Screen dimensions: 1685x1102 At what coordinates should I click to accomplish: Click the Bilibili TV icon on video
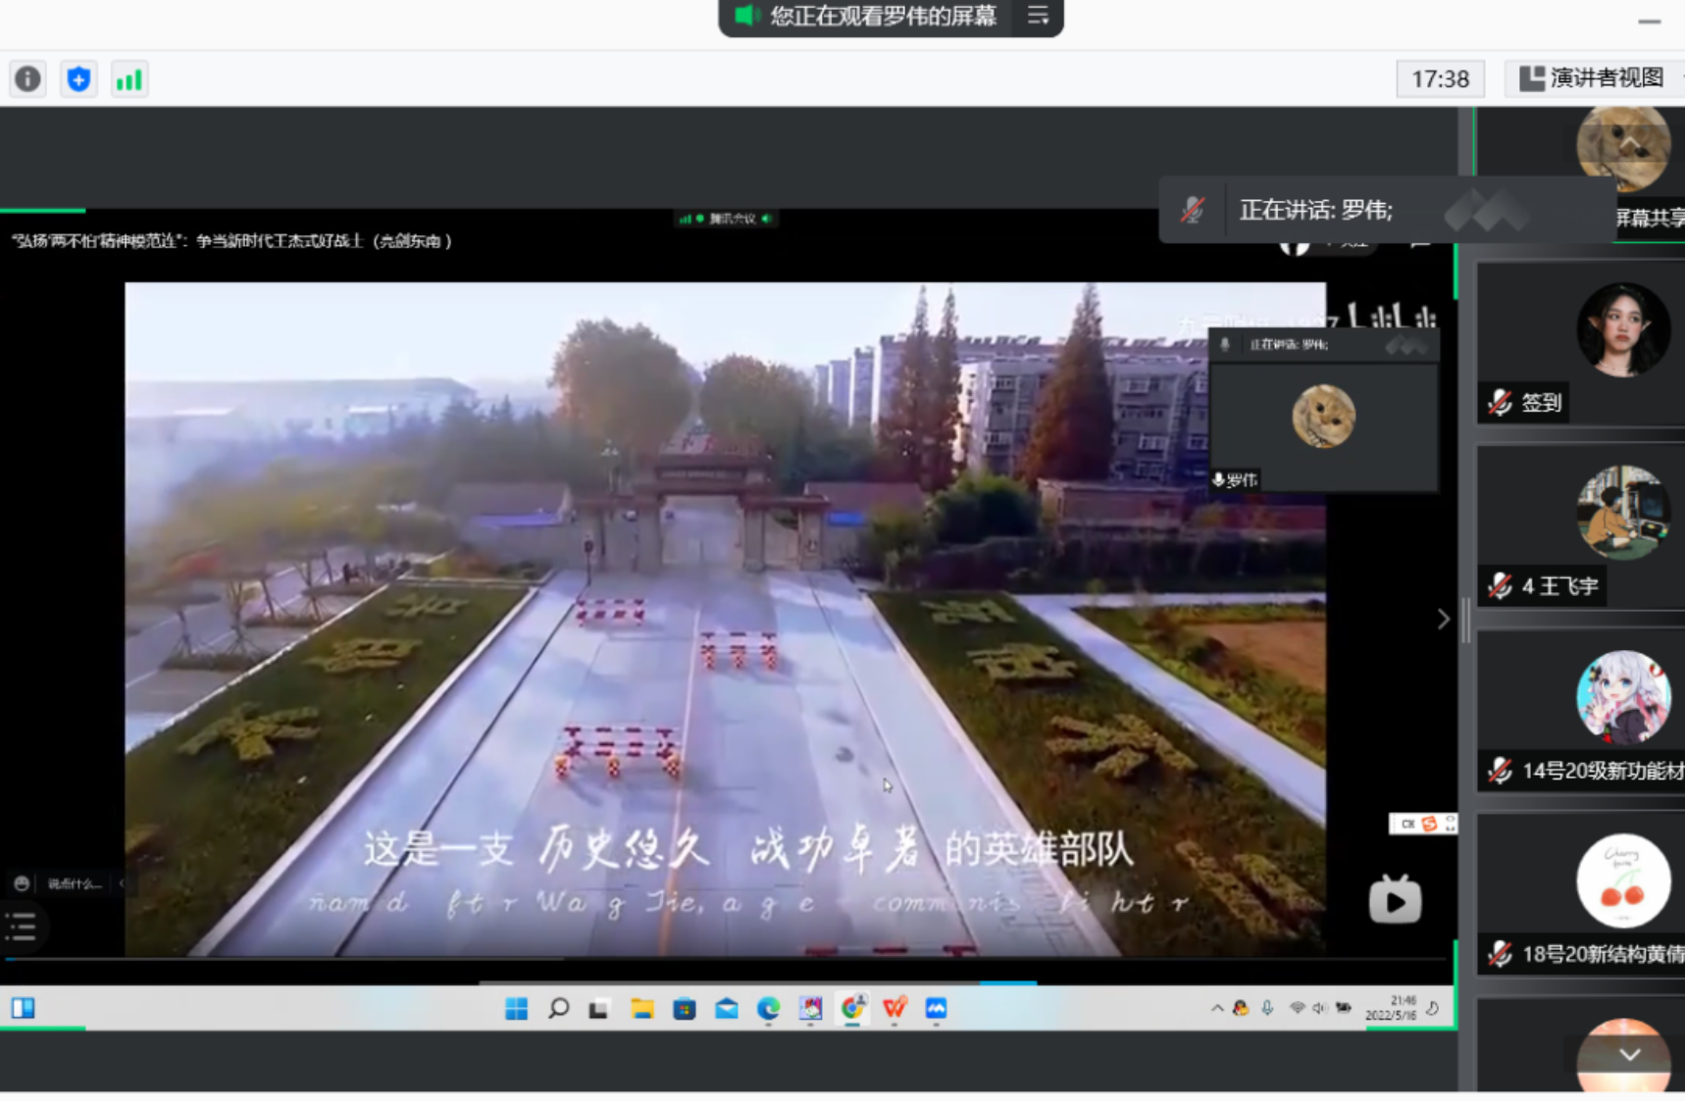point(1395,900)
